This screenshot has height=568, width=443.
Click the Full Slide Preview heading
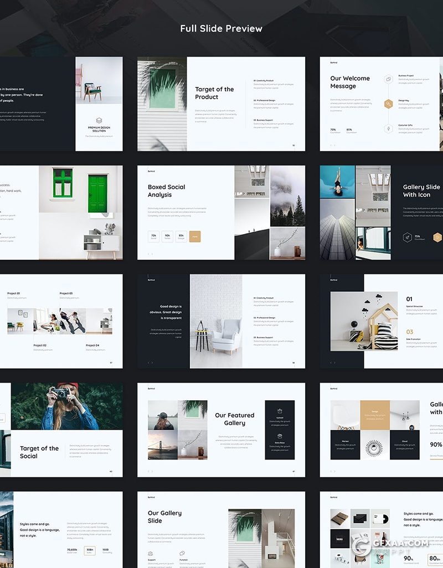coord(221,28)
